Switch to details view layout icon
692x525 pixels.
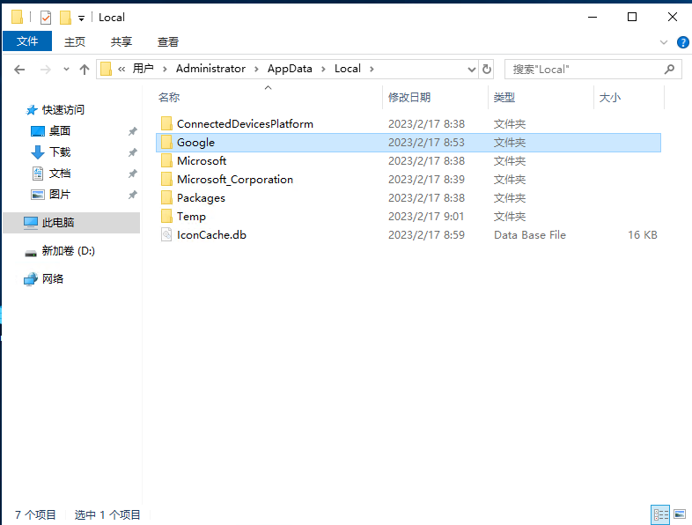[x=660, y=514]
